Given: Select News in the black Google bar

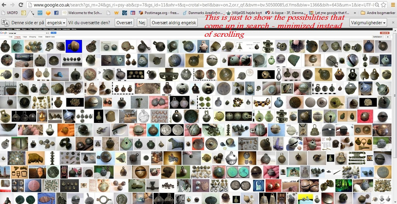Looking at the screenshot, I should pos(46,29).
